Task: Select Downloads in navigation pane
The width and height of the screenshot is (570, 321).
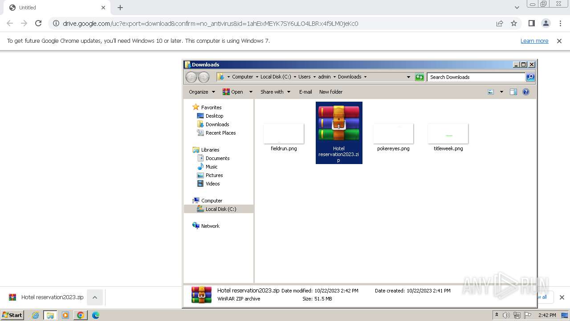Action: coord(217,124)
